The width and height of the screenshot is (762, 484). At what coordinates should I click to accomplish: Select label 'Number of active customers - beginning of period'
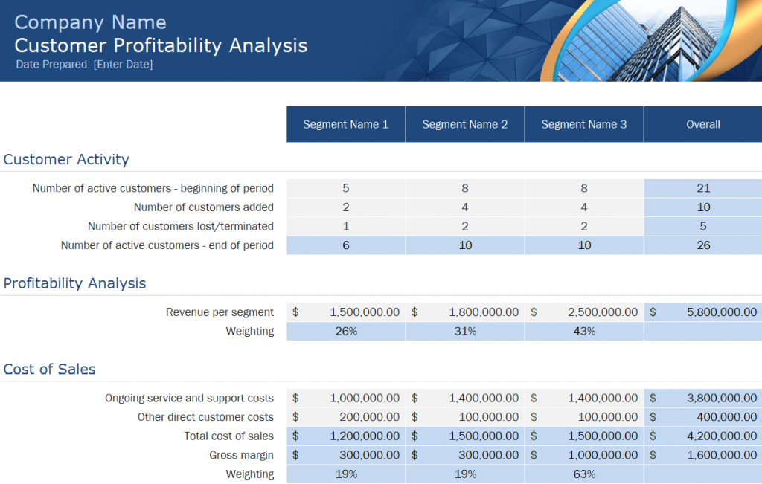point(153,188)
